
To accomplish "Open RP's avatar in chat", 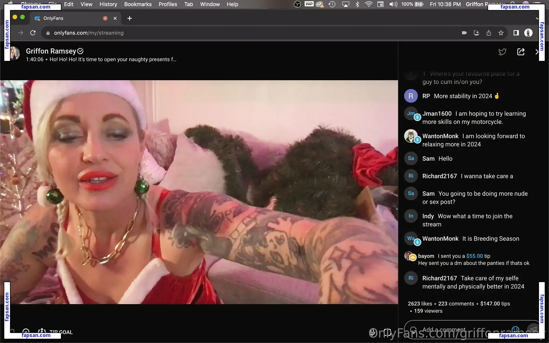I will [411, 96].
